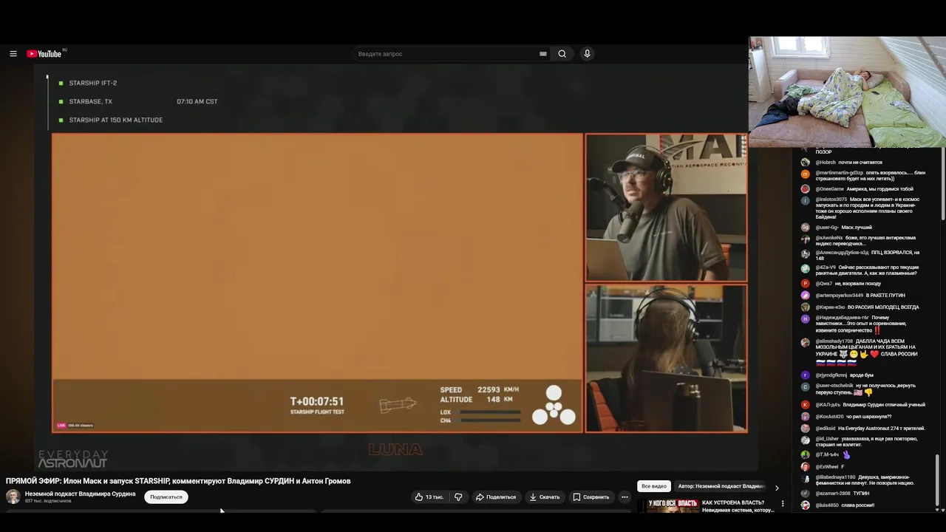The width and height of the screenshot is (946, 532).
Task: Open chat avatar of @KoxAst420
Action: 806,417
